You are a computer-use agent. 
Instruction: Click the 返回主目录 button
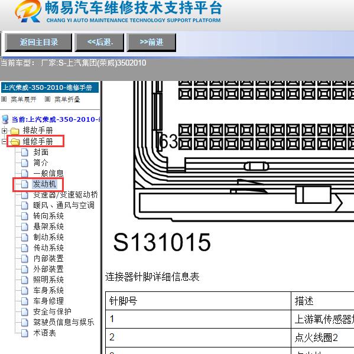click(x=38, y=42)
